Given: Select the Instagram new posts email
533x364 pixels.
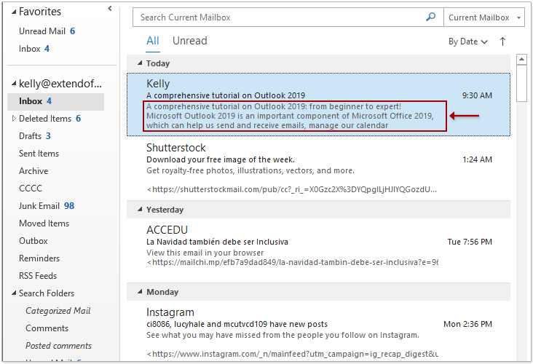Looking at the screenshot, I should point(318,331).
